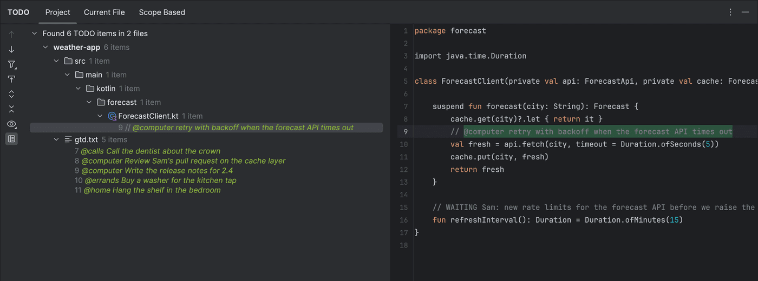The image size is (758, 281).
Task: Open the TODO filter funnel icon
Action: (11, 64)
